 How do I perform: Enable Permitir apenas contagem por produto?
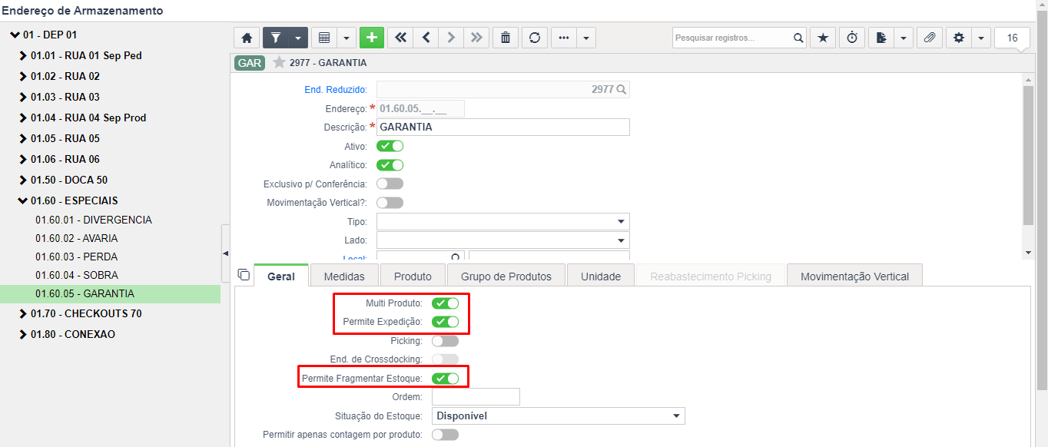446,435
